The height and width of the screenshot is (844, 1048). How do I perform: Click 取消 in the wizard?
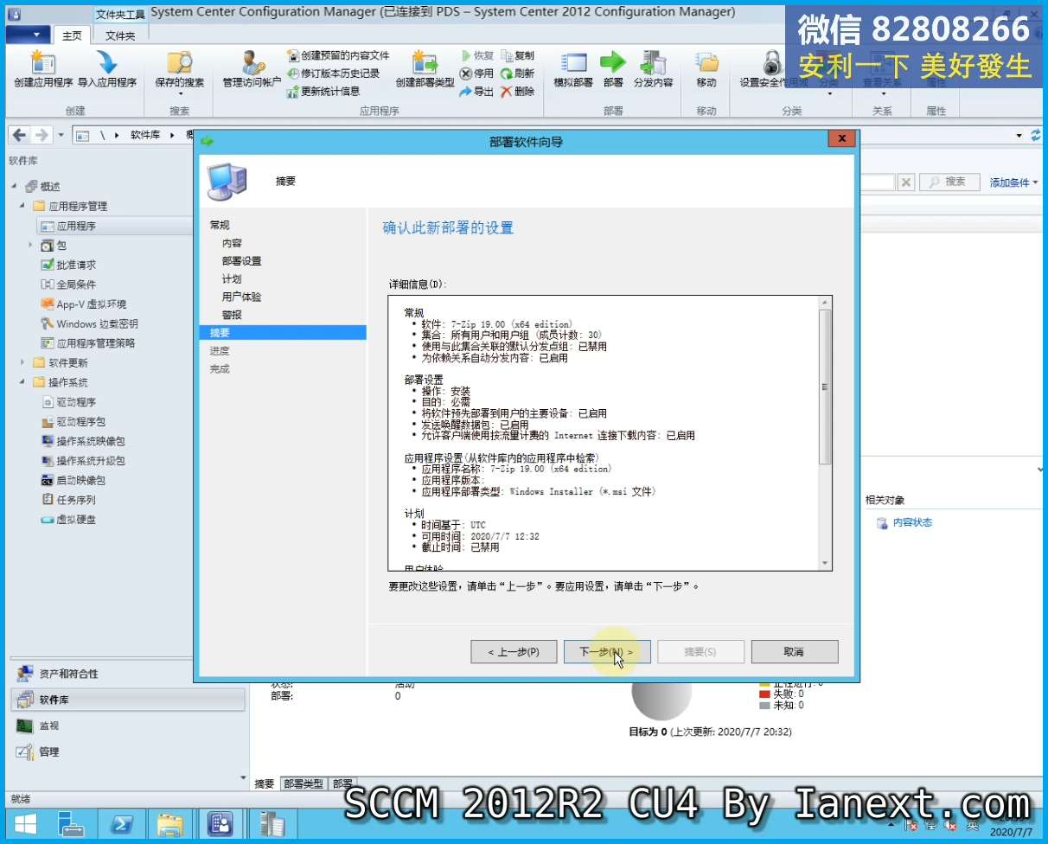point(794,652)
